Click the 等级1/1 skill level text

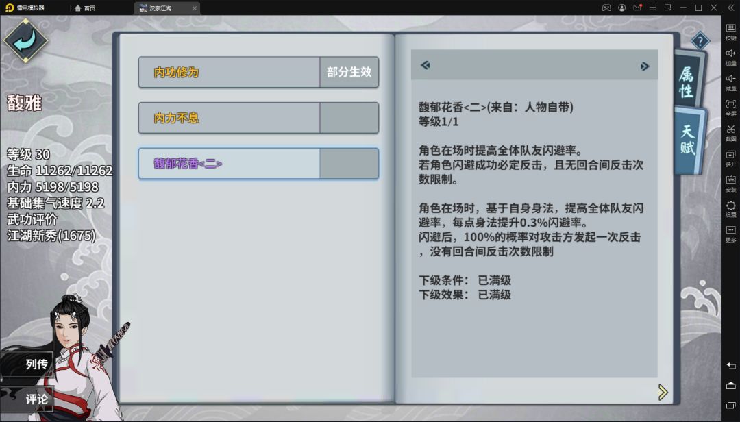tap(439, 122)
